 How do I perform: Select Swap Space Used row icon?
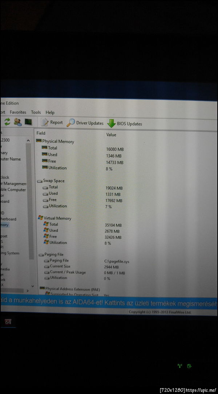coord(45,194)
